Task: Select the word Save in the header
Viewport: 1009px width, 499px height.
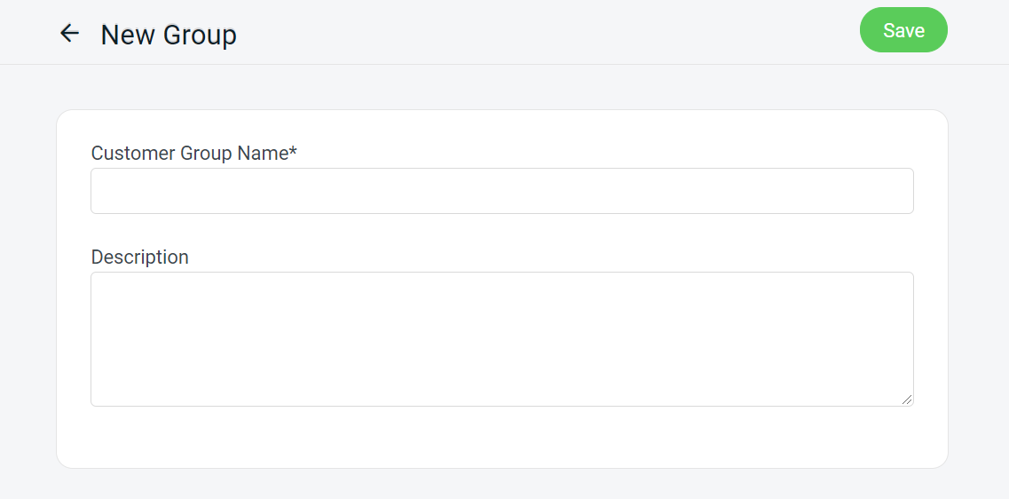Action: [x=903, y=30]
